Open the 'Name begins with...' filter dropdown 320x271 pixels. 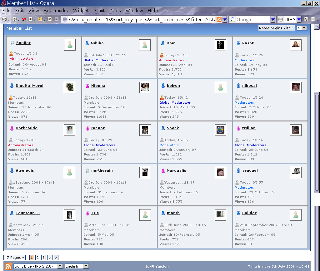tap(277, 28)
